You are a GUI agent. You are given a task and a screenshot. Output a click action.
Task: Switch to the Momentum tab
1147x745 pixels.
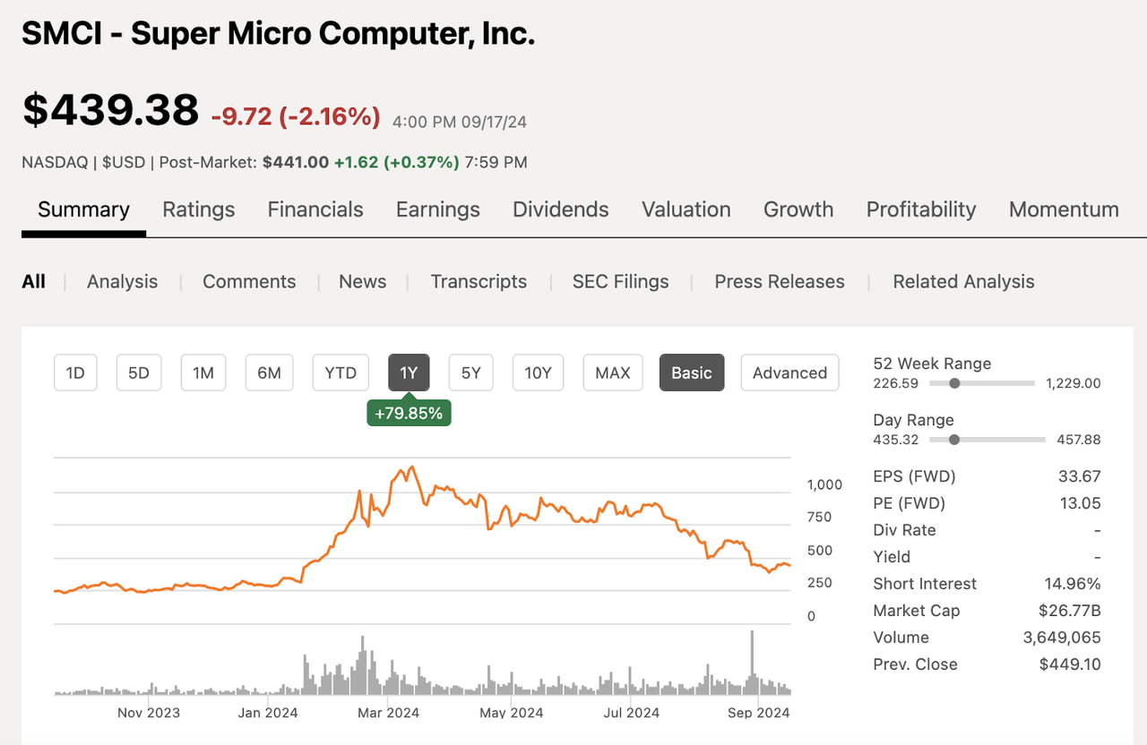tap(1064, 209)
